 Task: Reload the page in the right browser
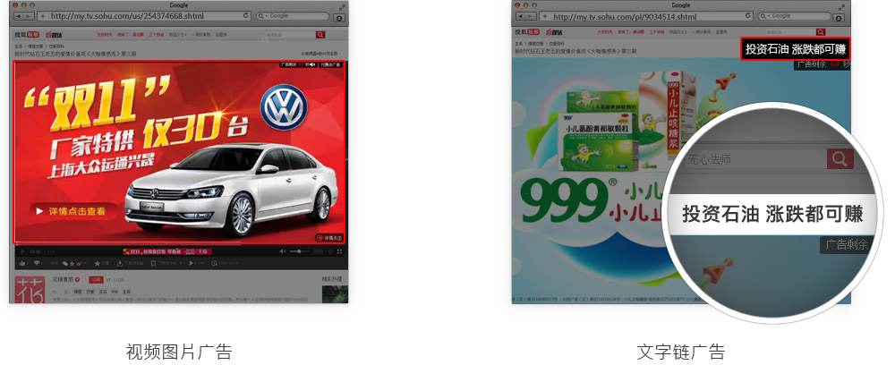746,15
